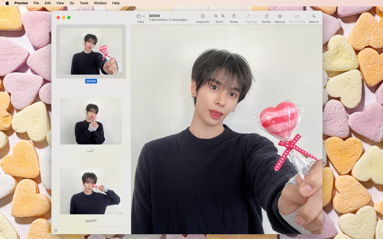Open the File menu
The image size is (383, 239).
(36, 3)
